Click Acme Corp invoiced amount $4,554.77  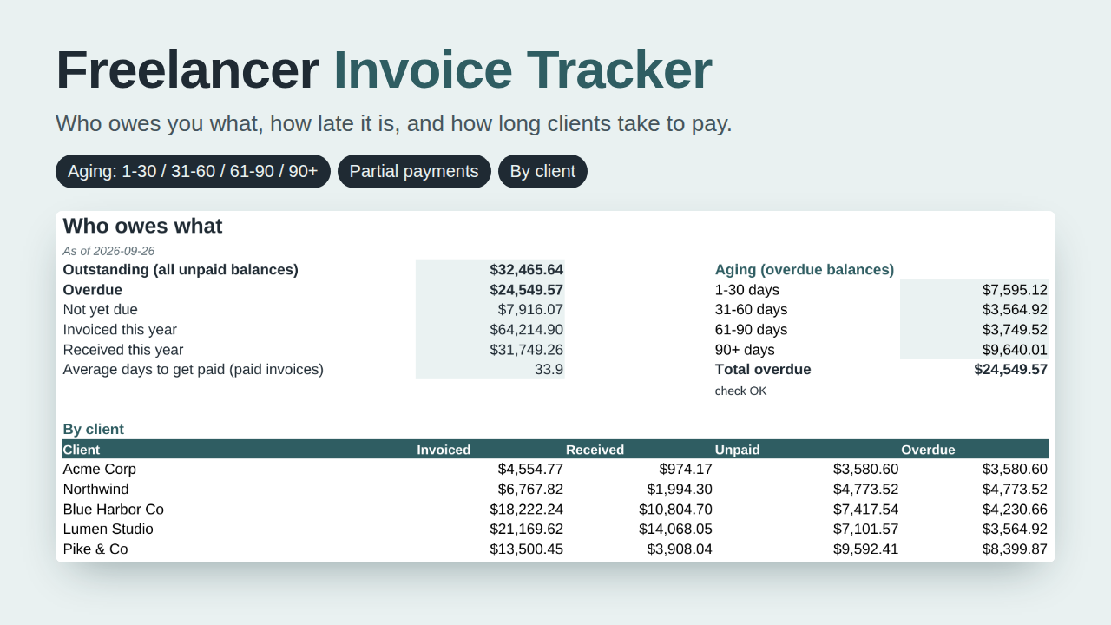[x=530, y=470]
